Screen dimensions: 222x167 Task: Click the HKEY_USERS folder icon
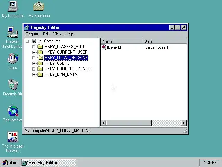[x=40, y=63]
